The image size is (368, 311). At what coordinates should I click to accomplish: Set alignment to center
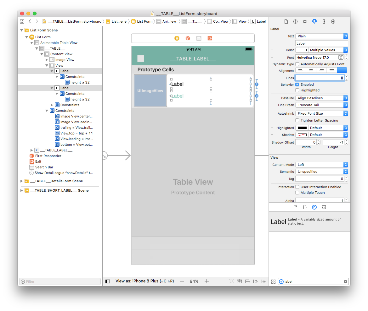[311, 70]
